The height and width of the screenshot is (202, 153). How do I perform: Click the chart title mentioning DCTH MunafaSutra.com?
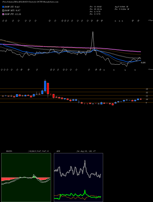pyautogui.click(x=30, y=2)
